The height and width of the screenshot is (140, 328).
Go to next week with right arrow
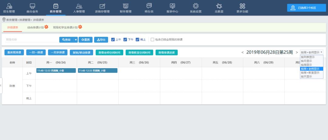point(297,52)
